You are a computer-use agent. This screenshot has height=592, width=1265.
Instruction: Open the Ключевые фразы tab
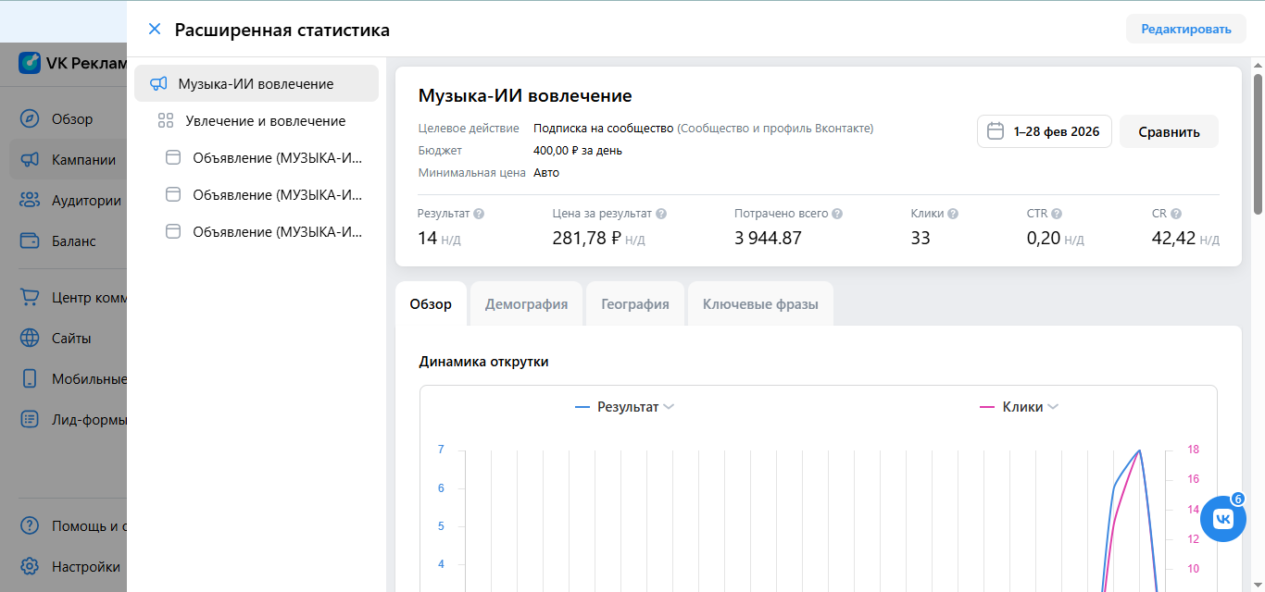coord(760,304)
